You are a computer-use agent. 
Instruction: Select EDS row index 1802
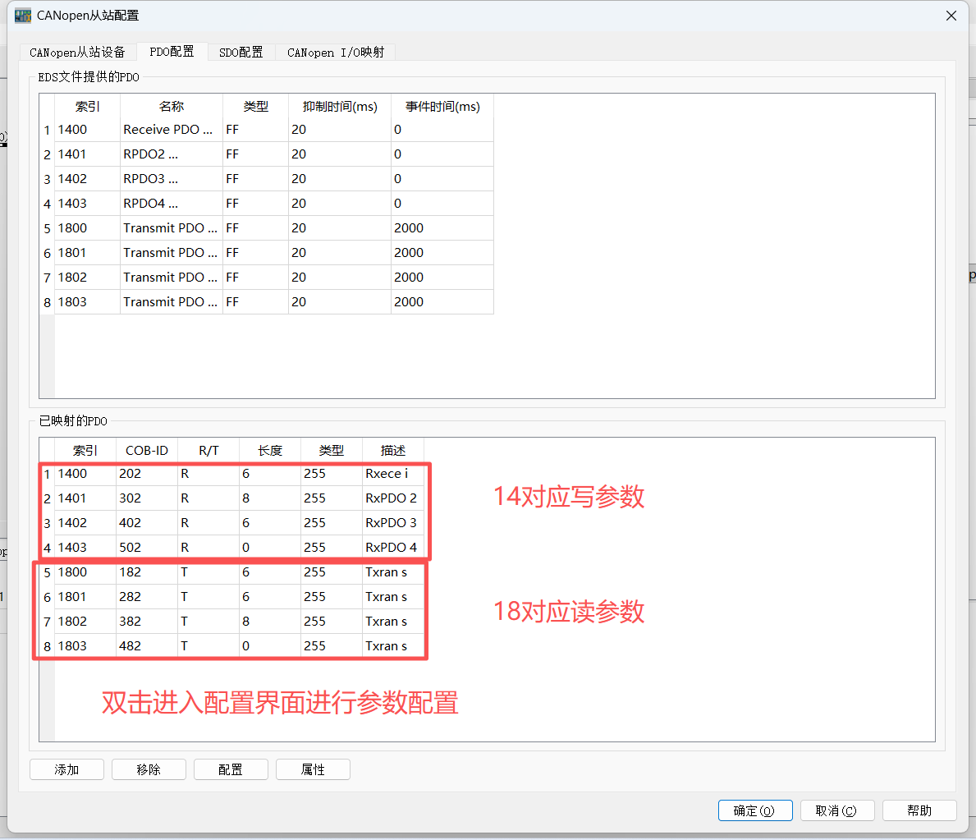click(x=267, y=277)
